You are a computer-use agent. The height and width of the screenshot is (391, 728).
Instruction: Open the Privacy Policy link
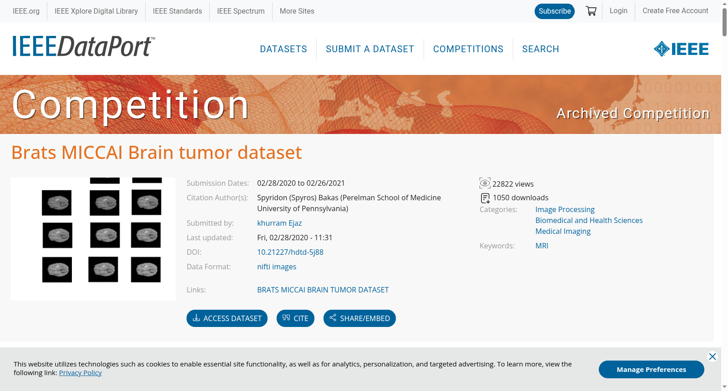[x=81, y=373]
